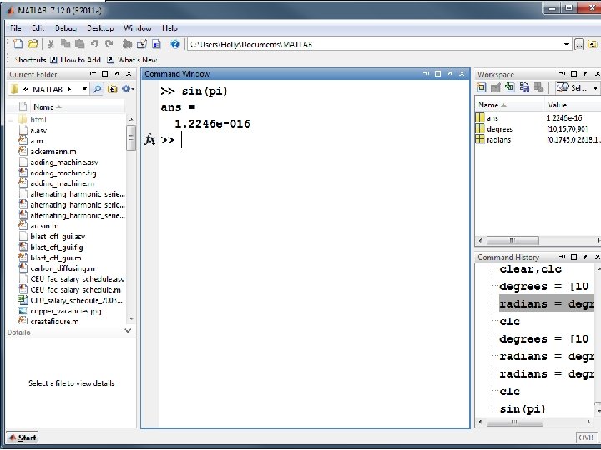The image size is (601, 450).
Task: Open the Profiler toolbar icon
Action: [156, 44]
